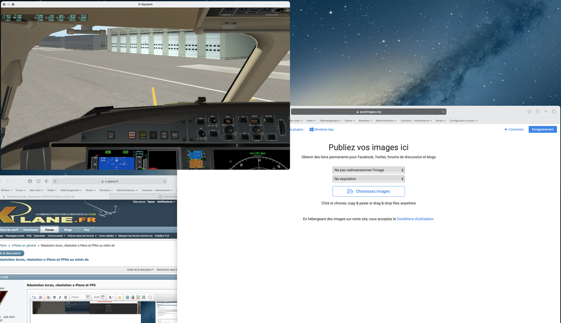
Task: Open the Connexion link
Action: 514,129
